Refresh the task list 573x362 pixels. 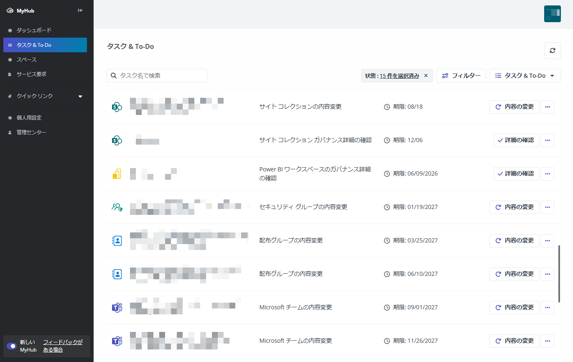(x=553, y=51)
